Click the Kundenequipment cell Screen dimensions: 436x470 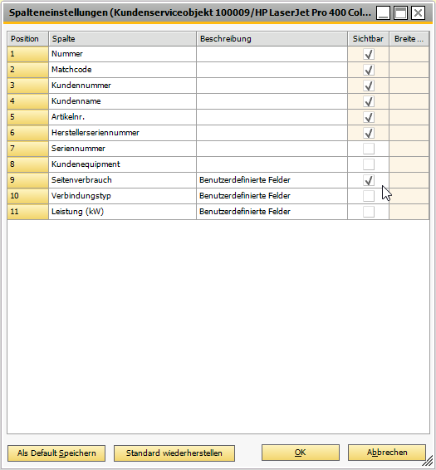point(122,164)
